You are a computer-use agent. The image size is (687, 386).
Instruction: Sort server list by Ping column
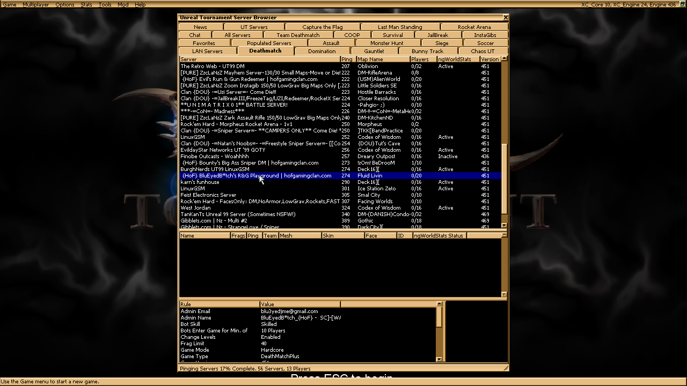(x=348, y=59)
